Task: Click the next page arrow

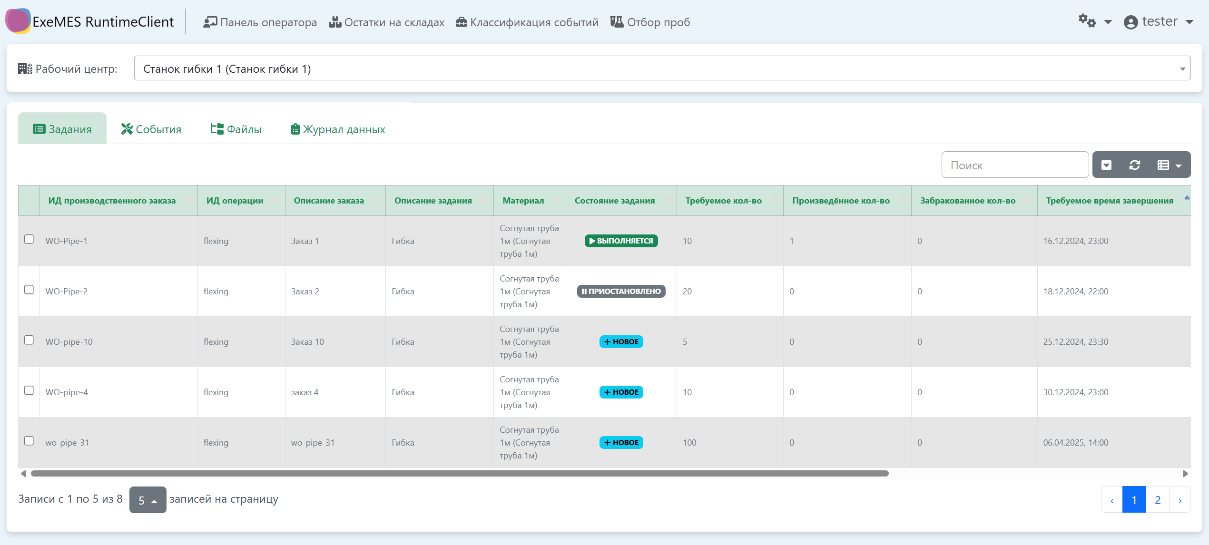Action: pyautogui.click(x=1180, y=500)
